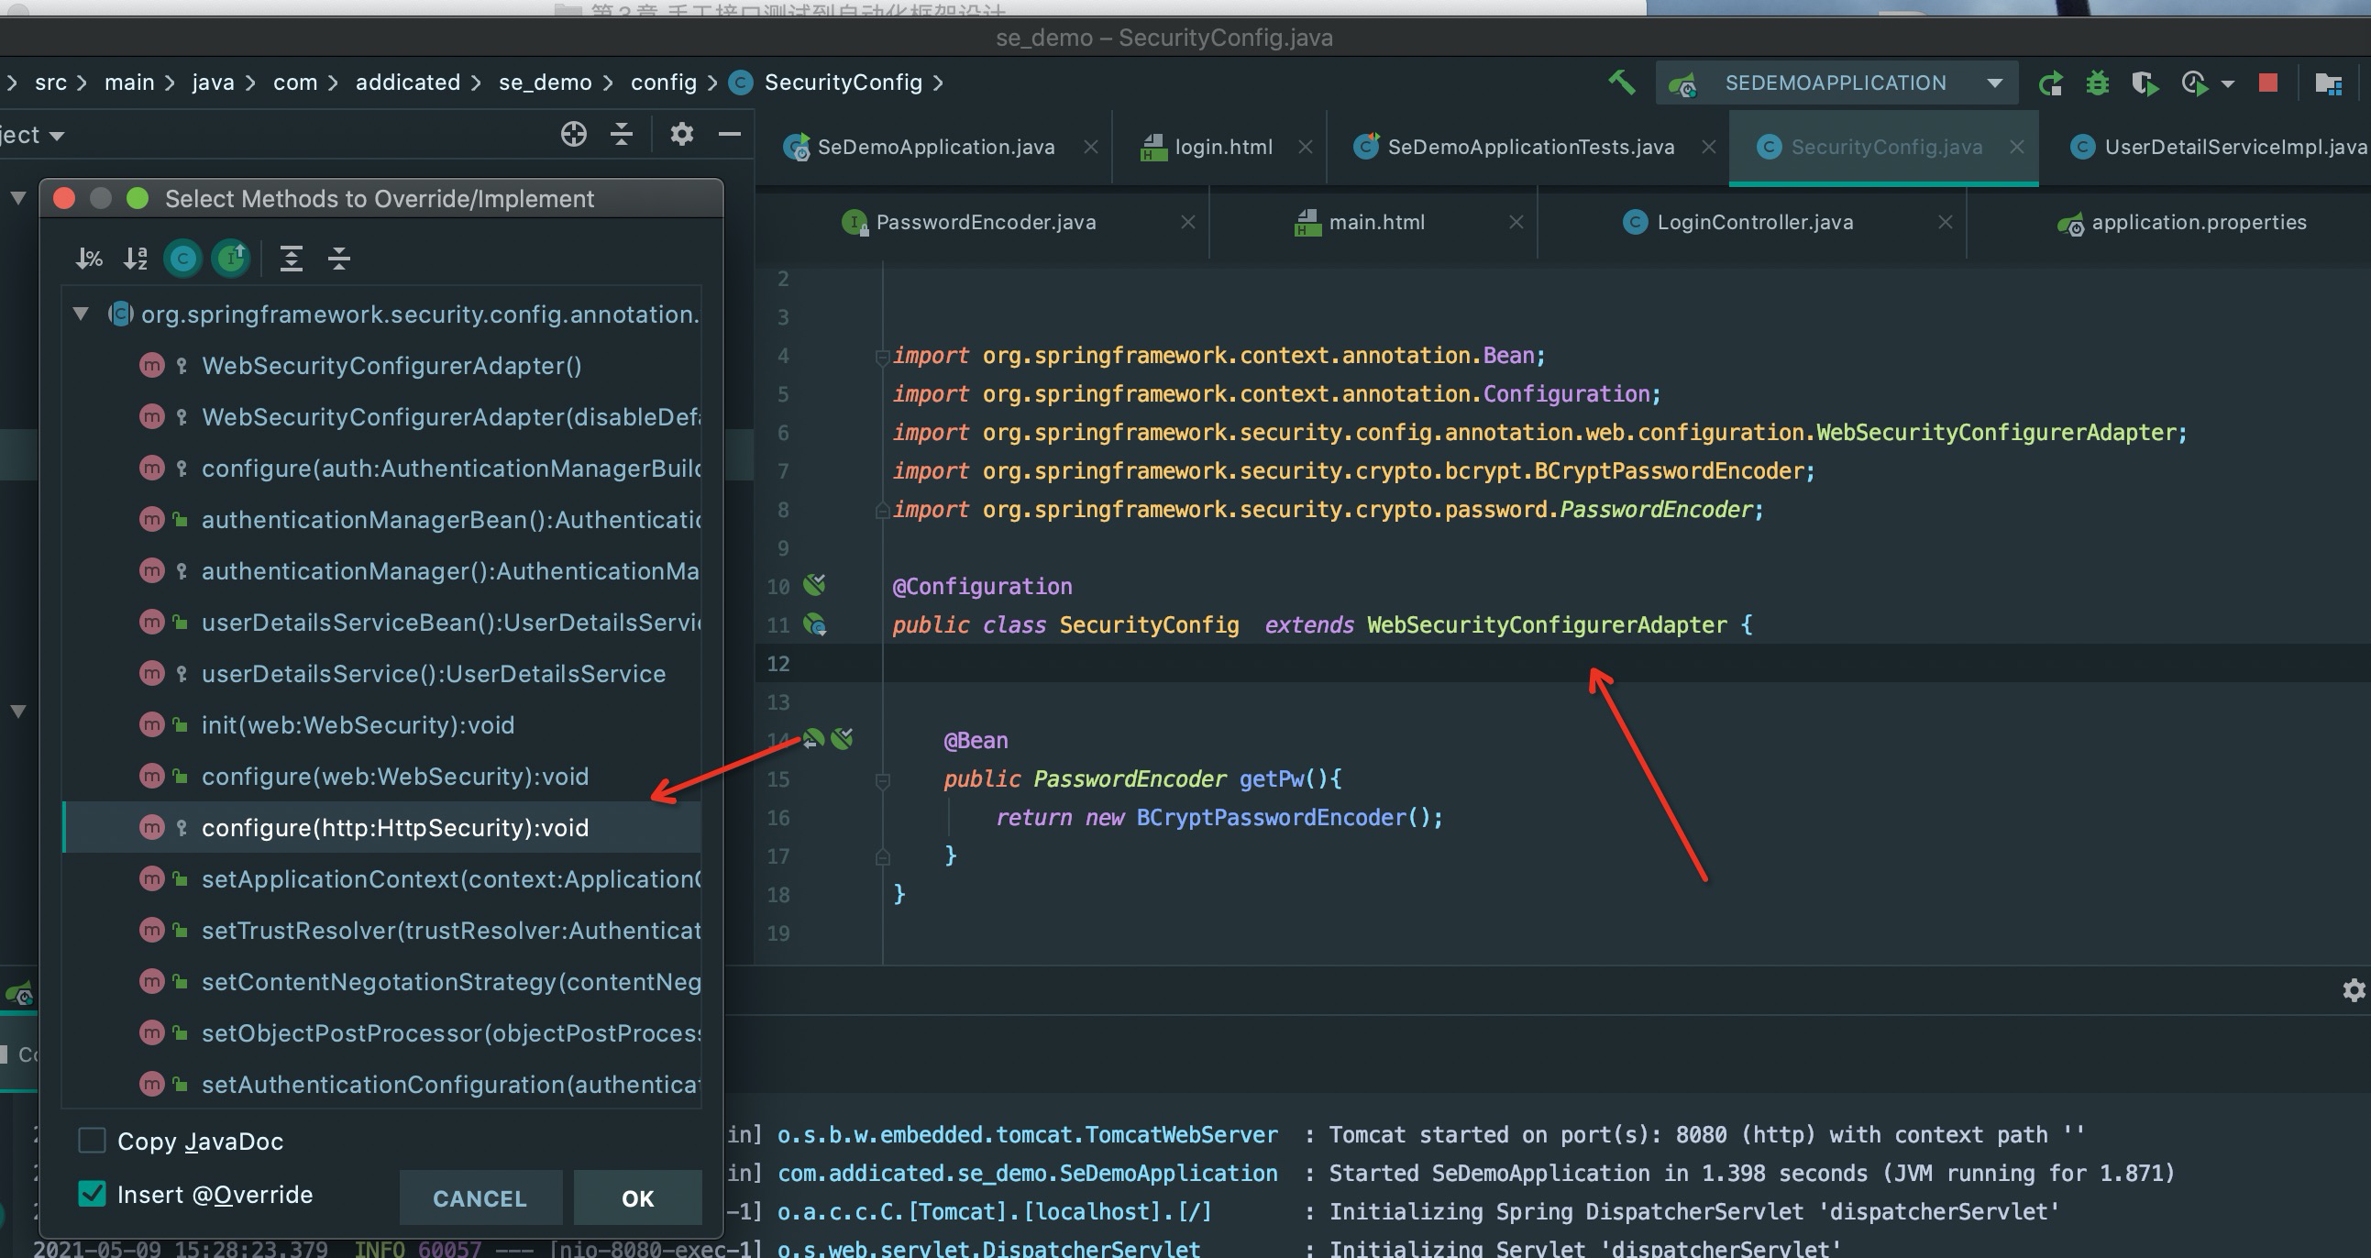Click Spring bean gutter icon on line 10

pos(814,585)
